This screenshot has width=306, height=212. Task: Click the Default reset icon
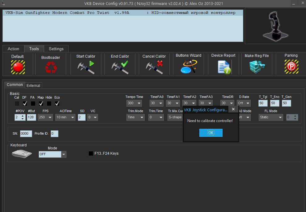click(18, 67)
